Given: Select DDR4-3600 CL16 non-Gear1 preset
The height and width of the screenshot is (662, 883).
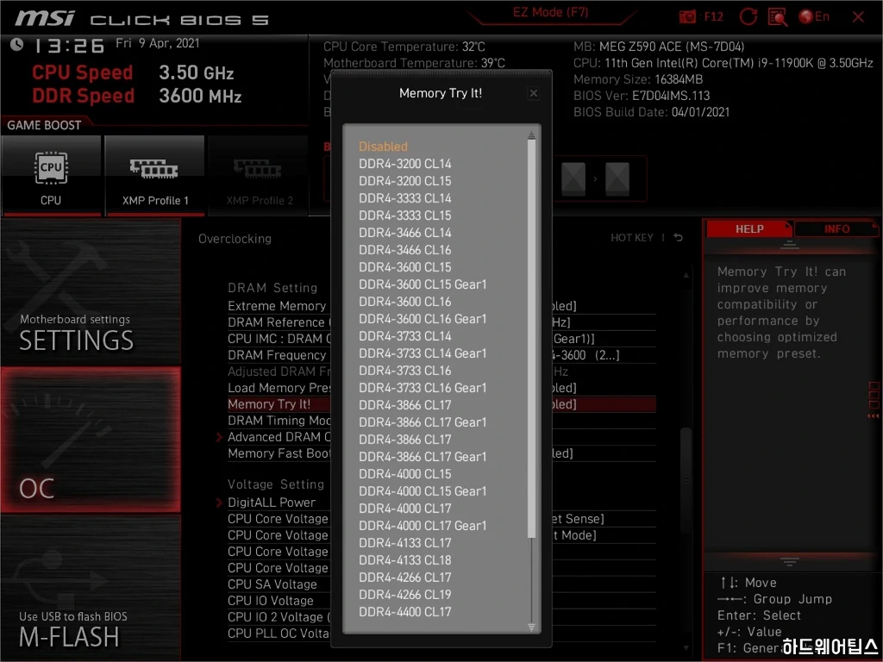Looking at the screenshot, I should (x=405, y=302).
